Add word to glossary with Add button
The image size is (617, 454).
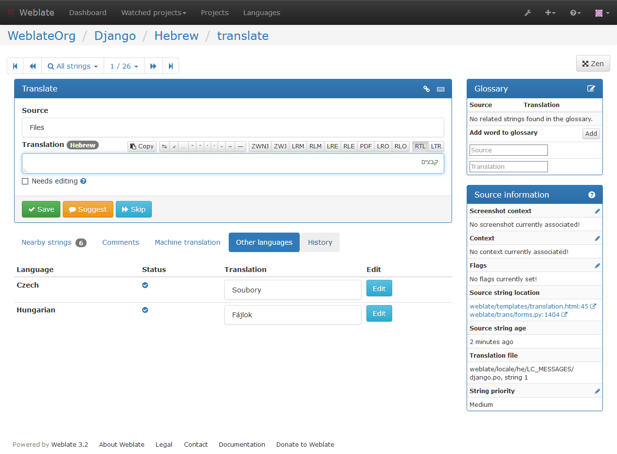pos(591,134)
